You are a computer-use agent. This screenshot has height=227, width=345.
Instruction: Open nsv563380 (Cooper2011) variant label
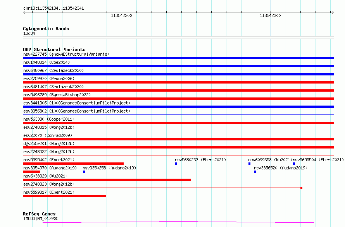tap(49, 119)
